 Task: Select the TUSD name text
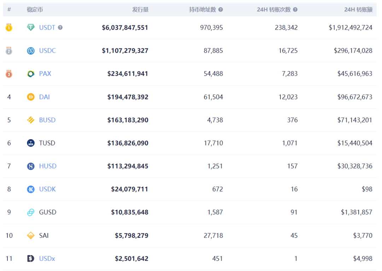[47, 143]
